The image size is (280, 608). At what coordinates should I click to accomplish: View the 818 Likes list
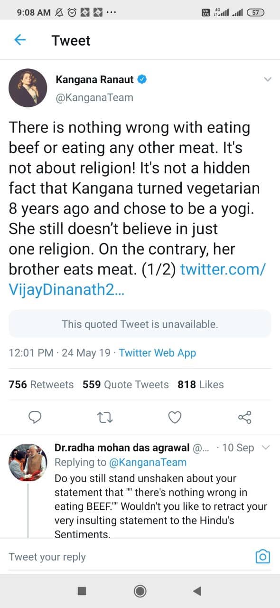click(201, 384)
